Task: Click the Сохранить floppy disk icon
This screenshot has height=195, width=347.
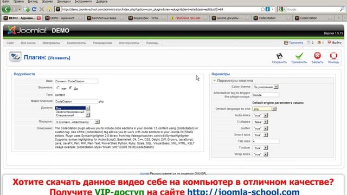Action: coord(279,56)
